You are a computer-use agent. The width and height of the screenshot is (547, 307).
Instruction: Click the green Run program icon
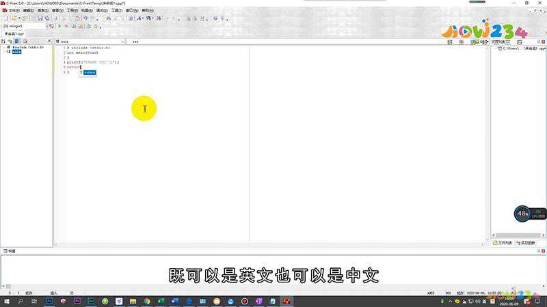(59, 26)
